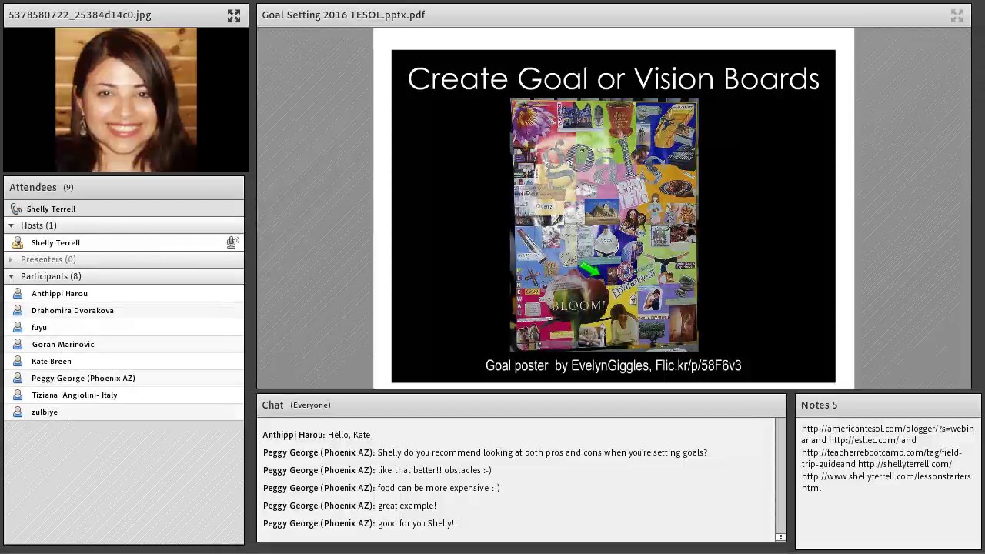Click the goal poster collage image

pos(604,225)
